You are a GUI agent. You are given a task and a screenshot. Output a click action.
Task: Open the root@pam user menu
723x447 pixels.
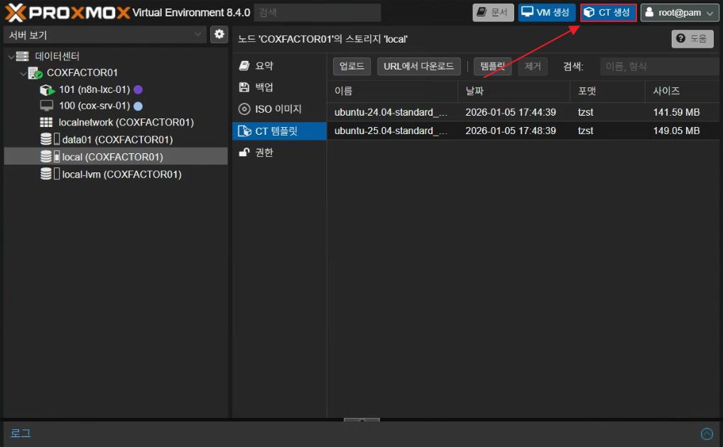click(680, 13)
